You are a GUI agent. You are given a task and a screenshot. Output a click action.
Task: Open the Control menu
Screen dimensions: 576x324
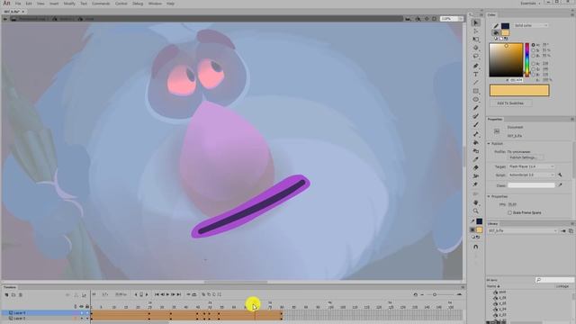121,4
